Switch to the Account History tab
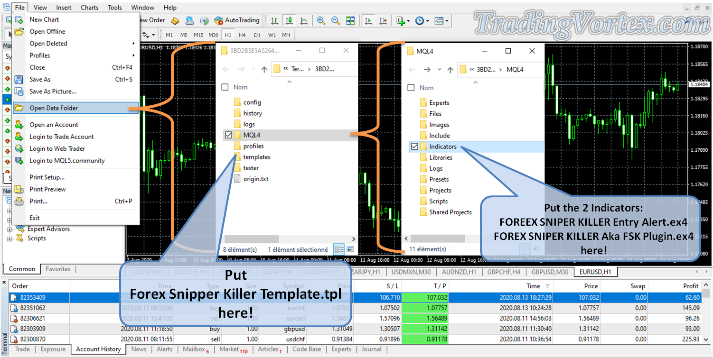This screenshot has width=713, height=358. pos(98,349)
